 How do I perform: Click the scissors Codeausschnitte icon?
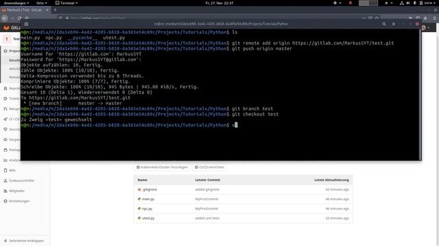(5, 180)
